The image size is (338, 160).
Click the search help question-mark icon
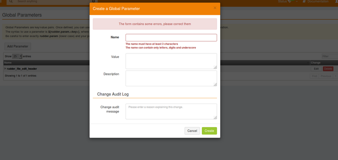pyautogui.click(x=93, y=1)
